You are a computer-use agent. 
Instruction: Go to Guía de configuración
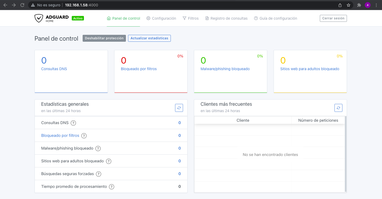[275, 18]
